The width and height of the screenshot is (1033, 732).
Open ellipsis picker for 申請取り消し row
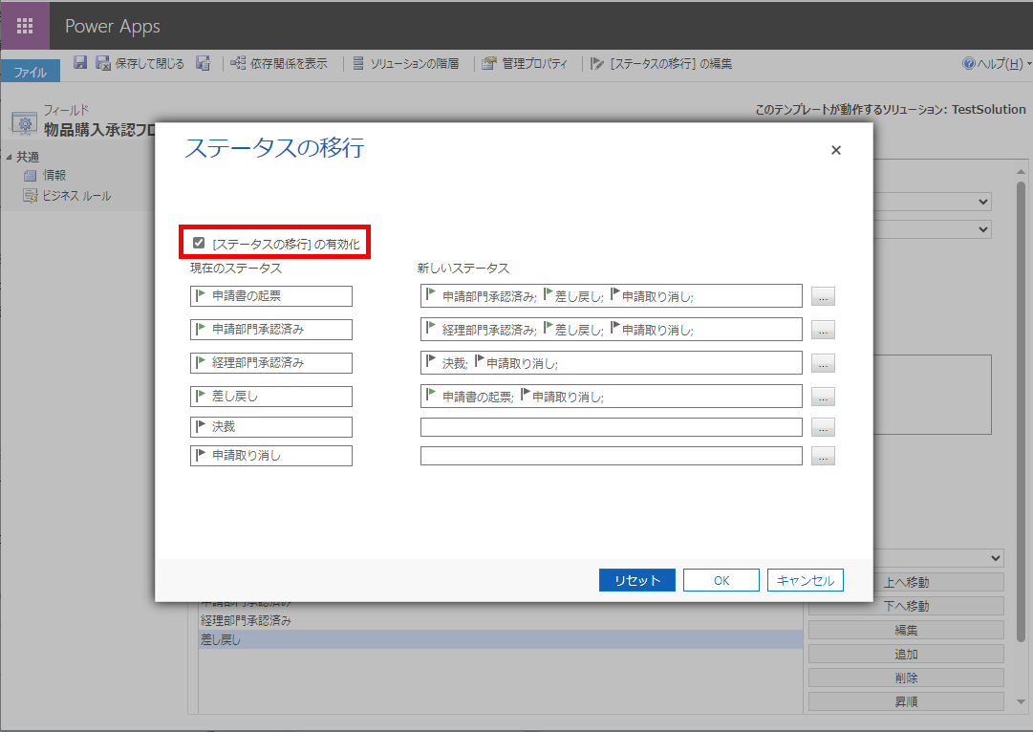click(823, 456)
